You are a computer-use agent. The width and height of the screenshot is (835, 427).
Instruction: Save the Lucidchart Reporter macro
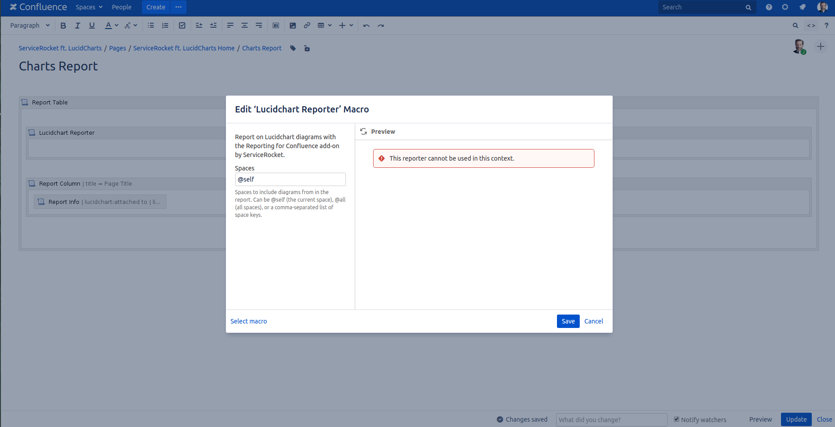(x=568, y=321)
